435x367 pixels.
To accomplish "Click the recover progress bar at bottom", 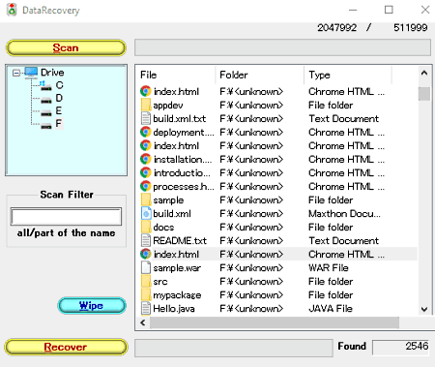I will pyautogui.click(x=234, y=348).
